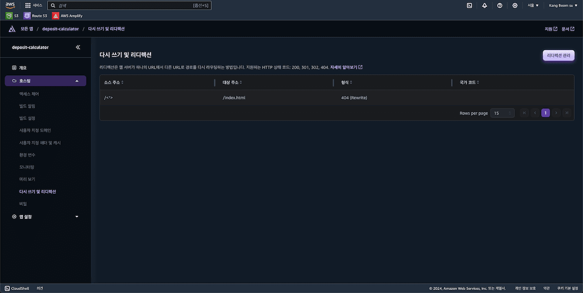Click the notifications bell icon
The height and width of the screenshot is (293, 583).
[484, 5]
